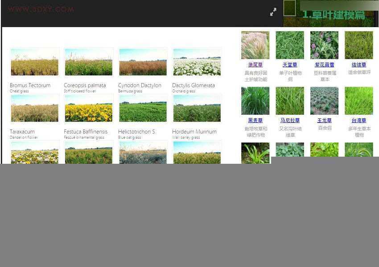
Task: Open the 玉龙草 link
Action: coord(324,120)
